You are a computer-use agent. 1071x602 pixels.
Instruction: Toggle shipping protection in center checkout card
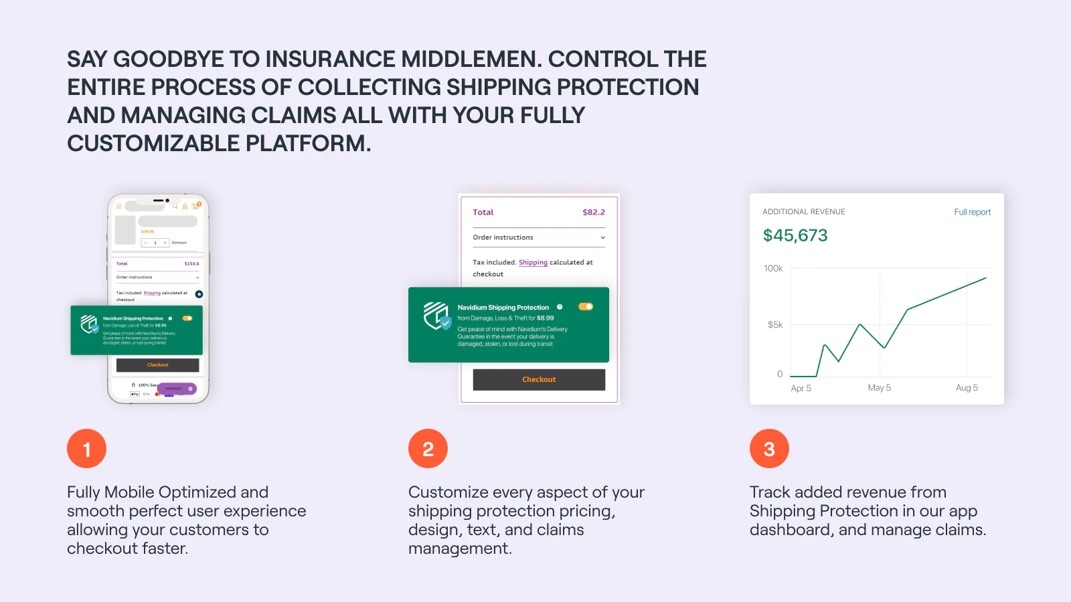(586, 307)
